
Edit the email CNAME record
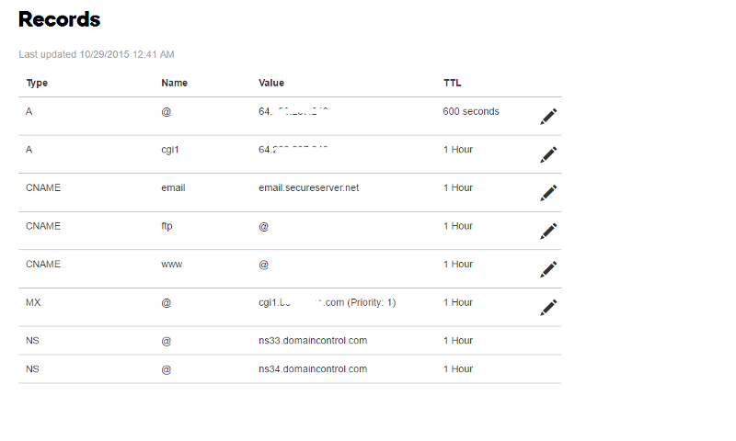point(548,193)
